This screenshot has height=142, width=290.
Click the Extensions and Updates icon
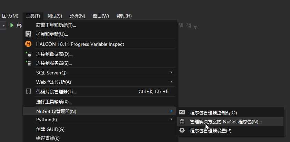click(x=28, y=34)
